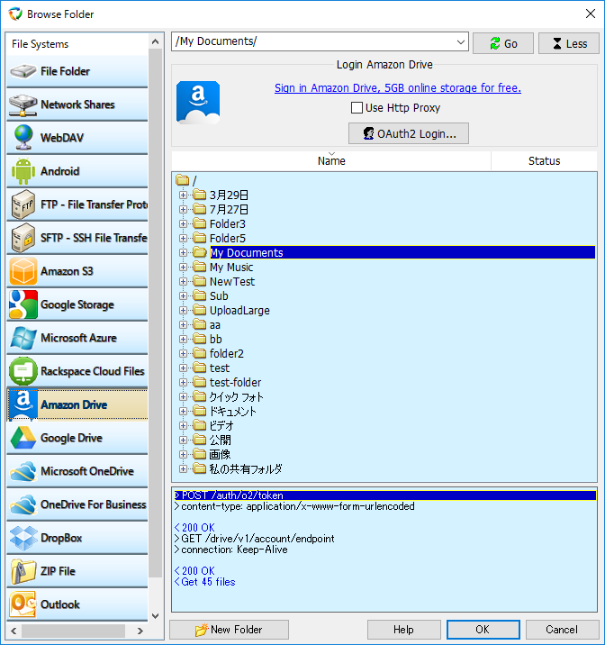Click sidebar horizontal scroll right arrow
605x645 pixels.
coord(140,631)
